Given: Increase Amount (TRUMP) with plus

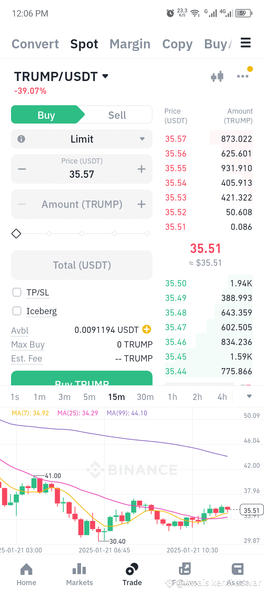Looking at the screenshot, I should pyautogui.click(x=142, y=204).
